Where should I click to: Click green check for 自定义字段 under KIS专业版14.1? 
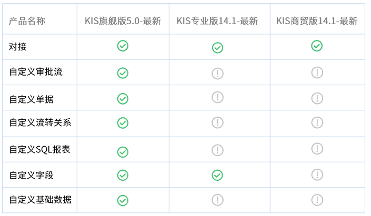tap(217, 175)
